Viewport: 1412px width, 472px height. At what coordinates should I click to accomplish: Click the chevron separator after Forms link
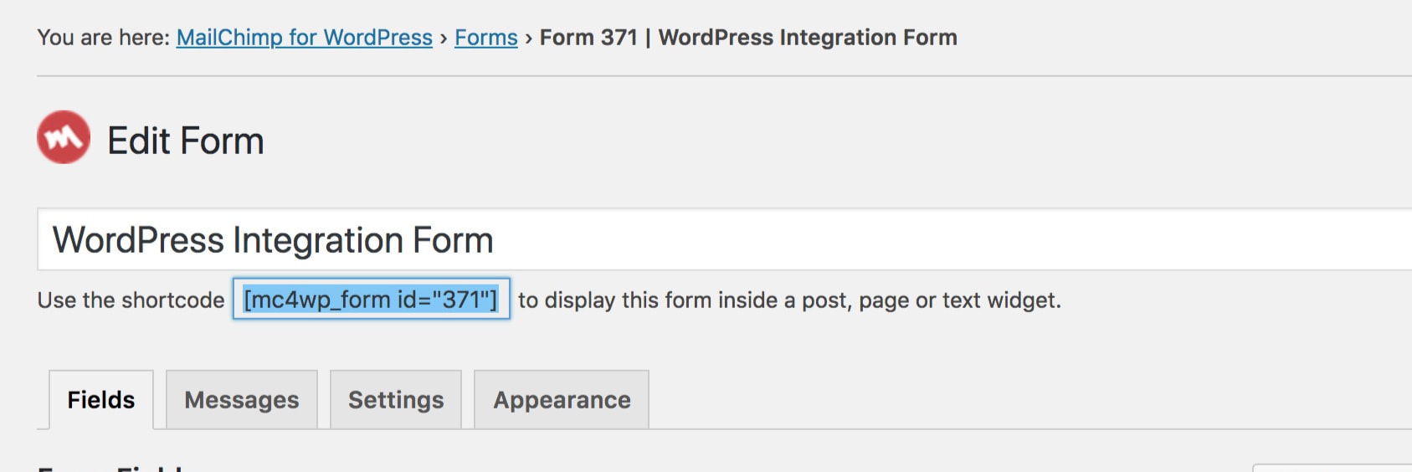529,38
